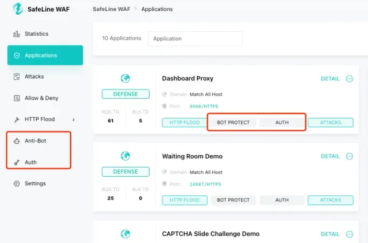368x243 pixels.
Task: Click Dashboard Proxy domain icon
Action: (x=164, y=94)
